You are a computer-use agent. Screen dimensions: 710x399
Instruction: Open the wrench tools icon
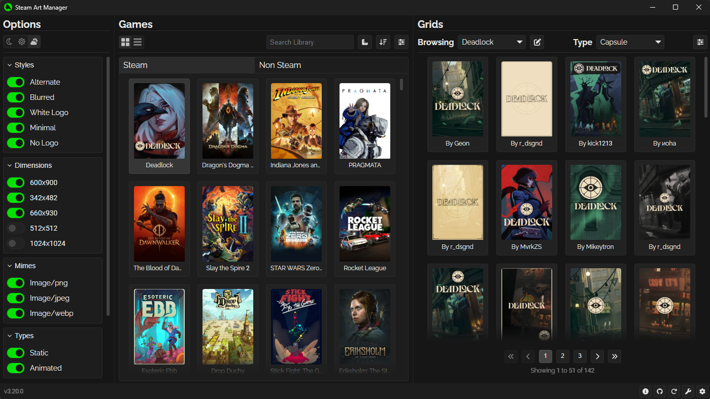[688, 391]
